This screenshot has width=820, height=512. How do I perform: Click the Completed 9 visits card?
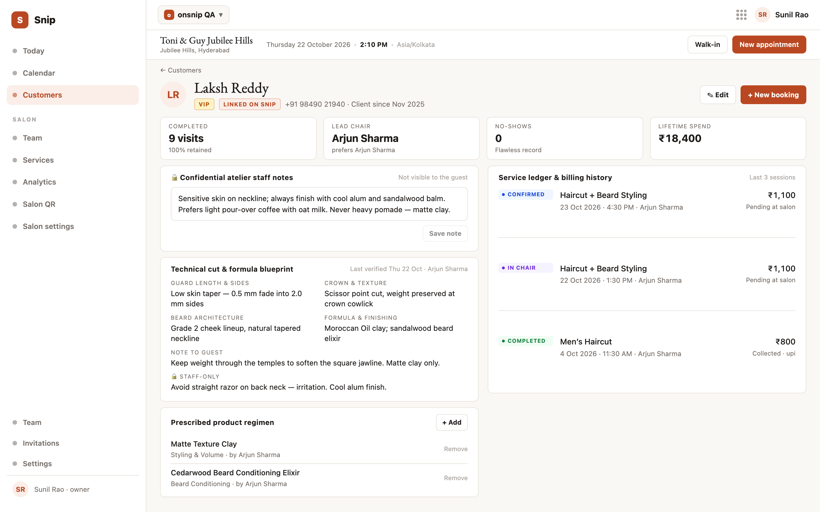(x=238, y=138)
